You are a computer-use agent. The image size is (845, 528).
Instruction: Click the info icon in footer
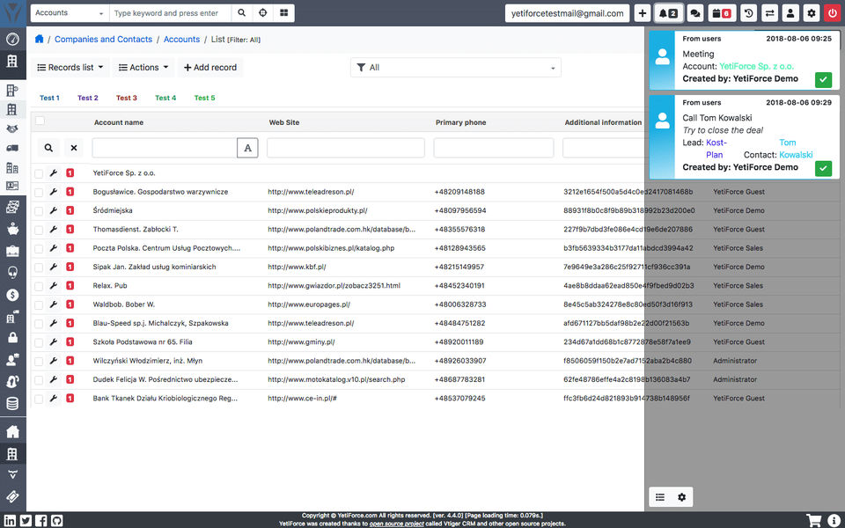834,520
